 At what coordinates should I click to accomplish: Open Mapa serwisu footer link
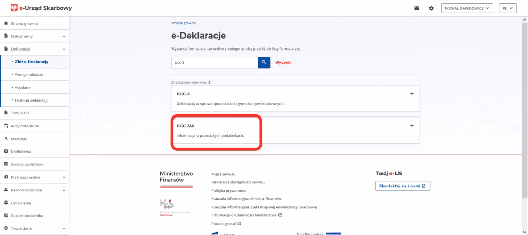tap(223, 174)
